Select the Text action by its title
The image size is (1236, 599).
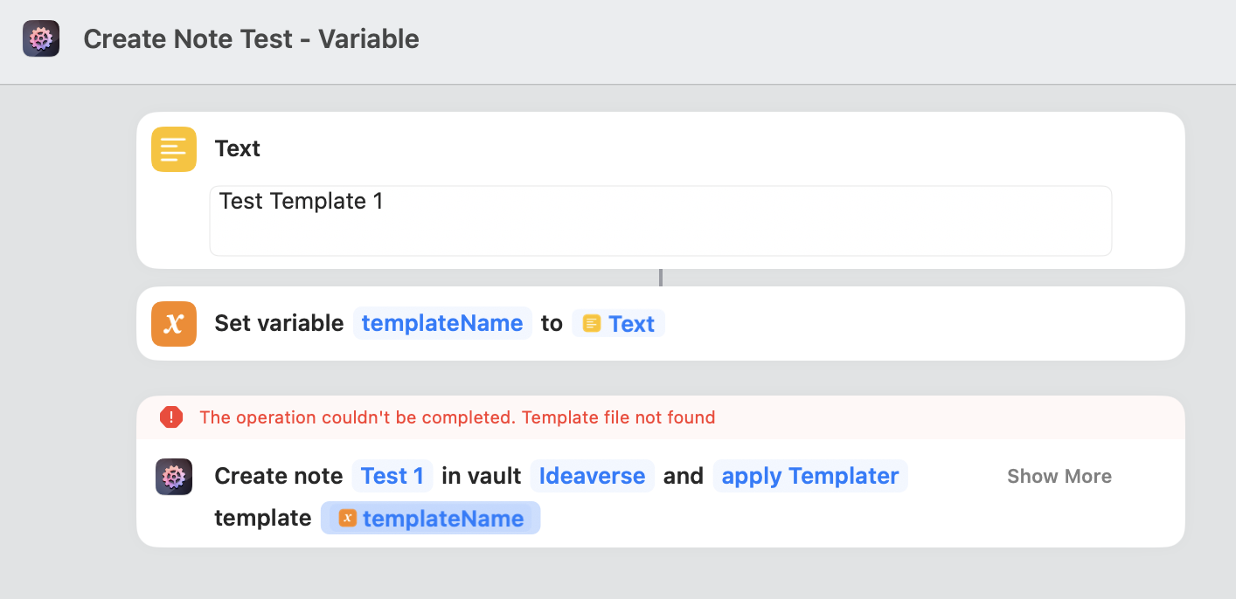tap(238, 148)
